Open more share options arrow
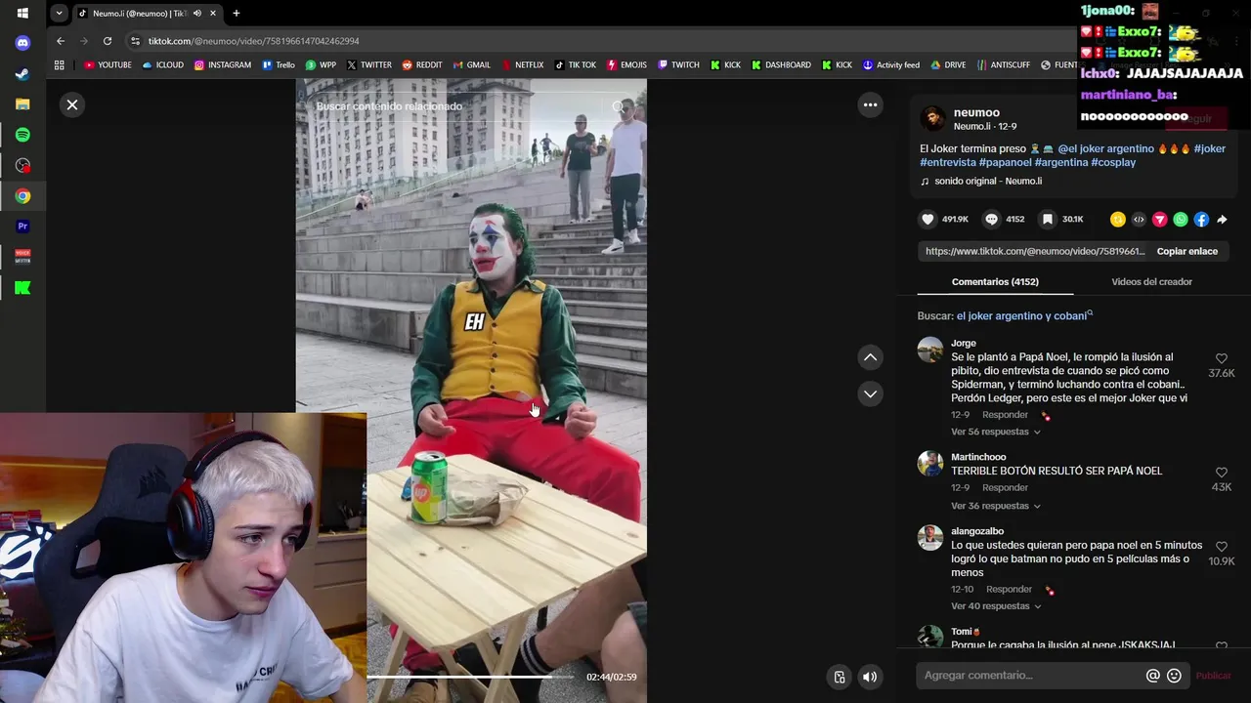 (x=1222, y=220)
